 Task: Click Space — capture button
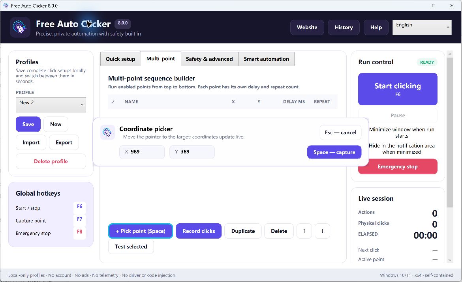(x=334, y=152)
